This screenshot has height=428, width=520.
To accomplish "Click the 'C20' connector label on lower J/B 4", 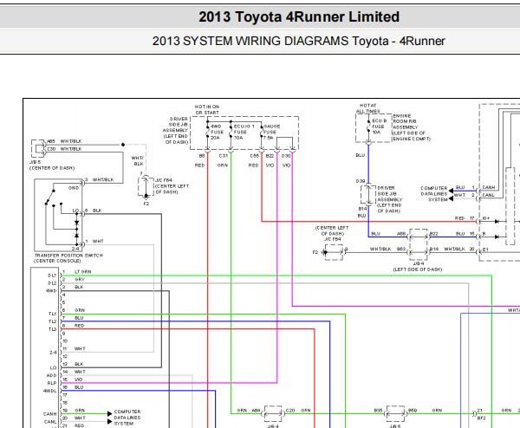I will [x=290, y=411].
